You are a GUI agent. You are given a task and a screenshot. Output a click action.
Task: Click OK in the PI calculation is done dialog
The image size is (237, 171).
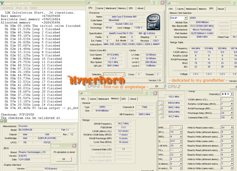pos(64,159)
